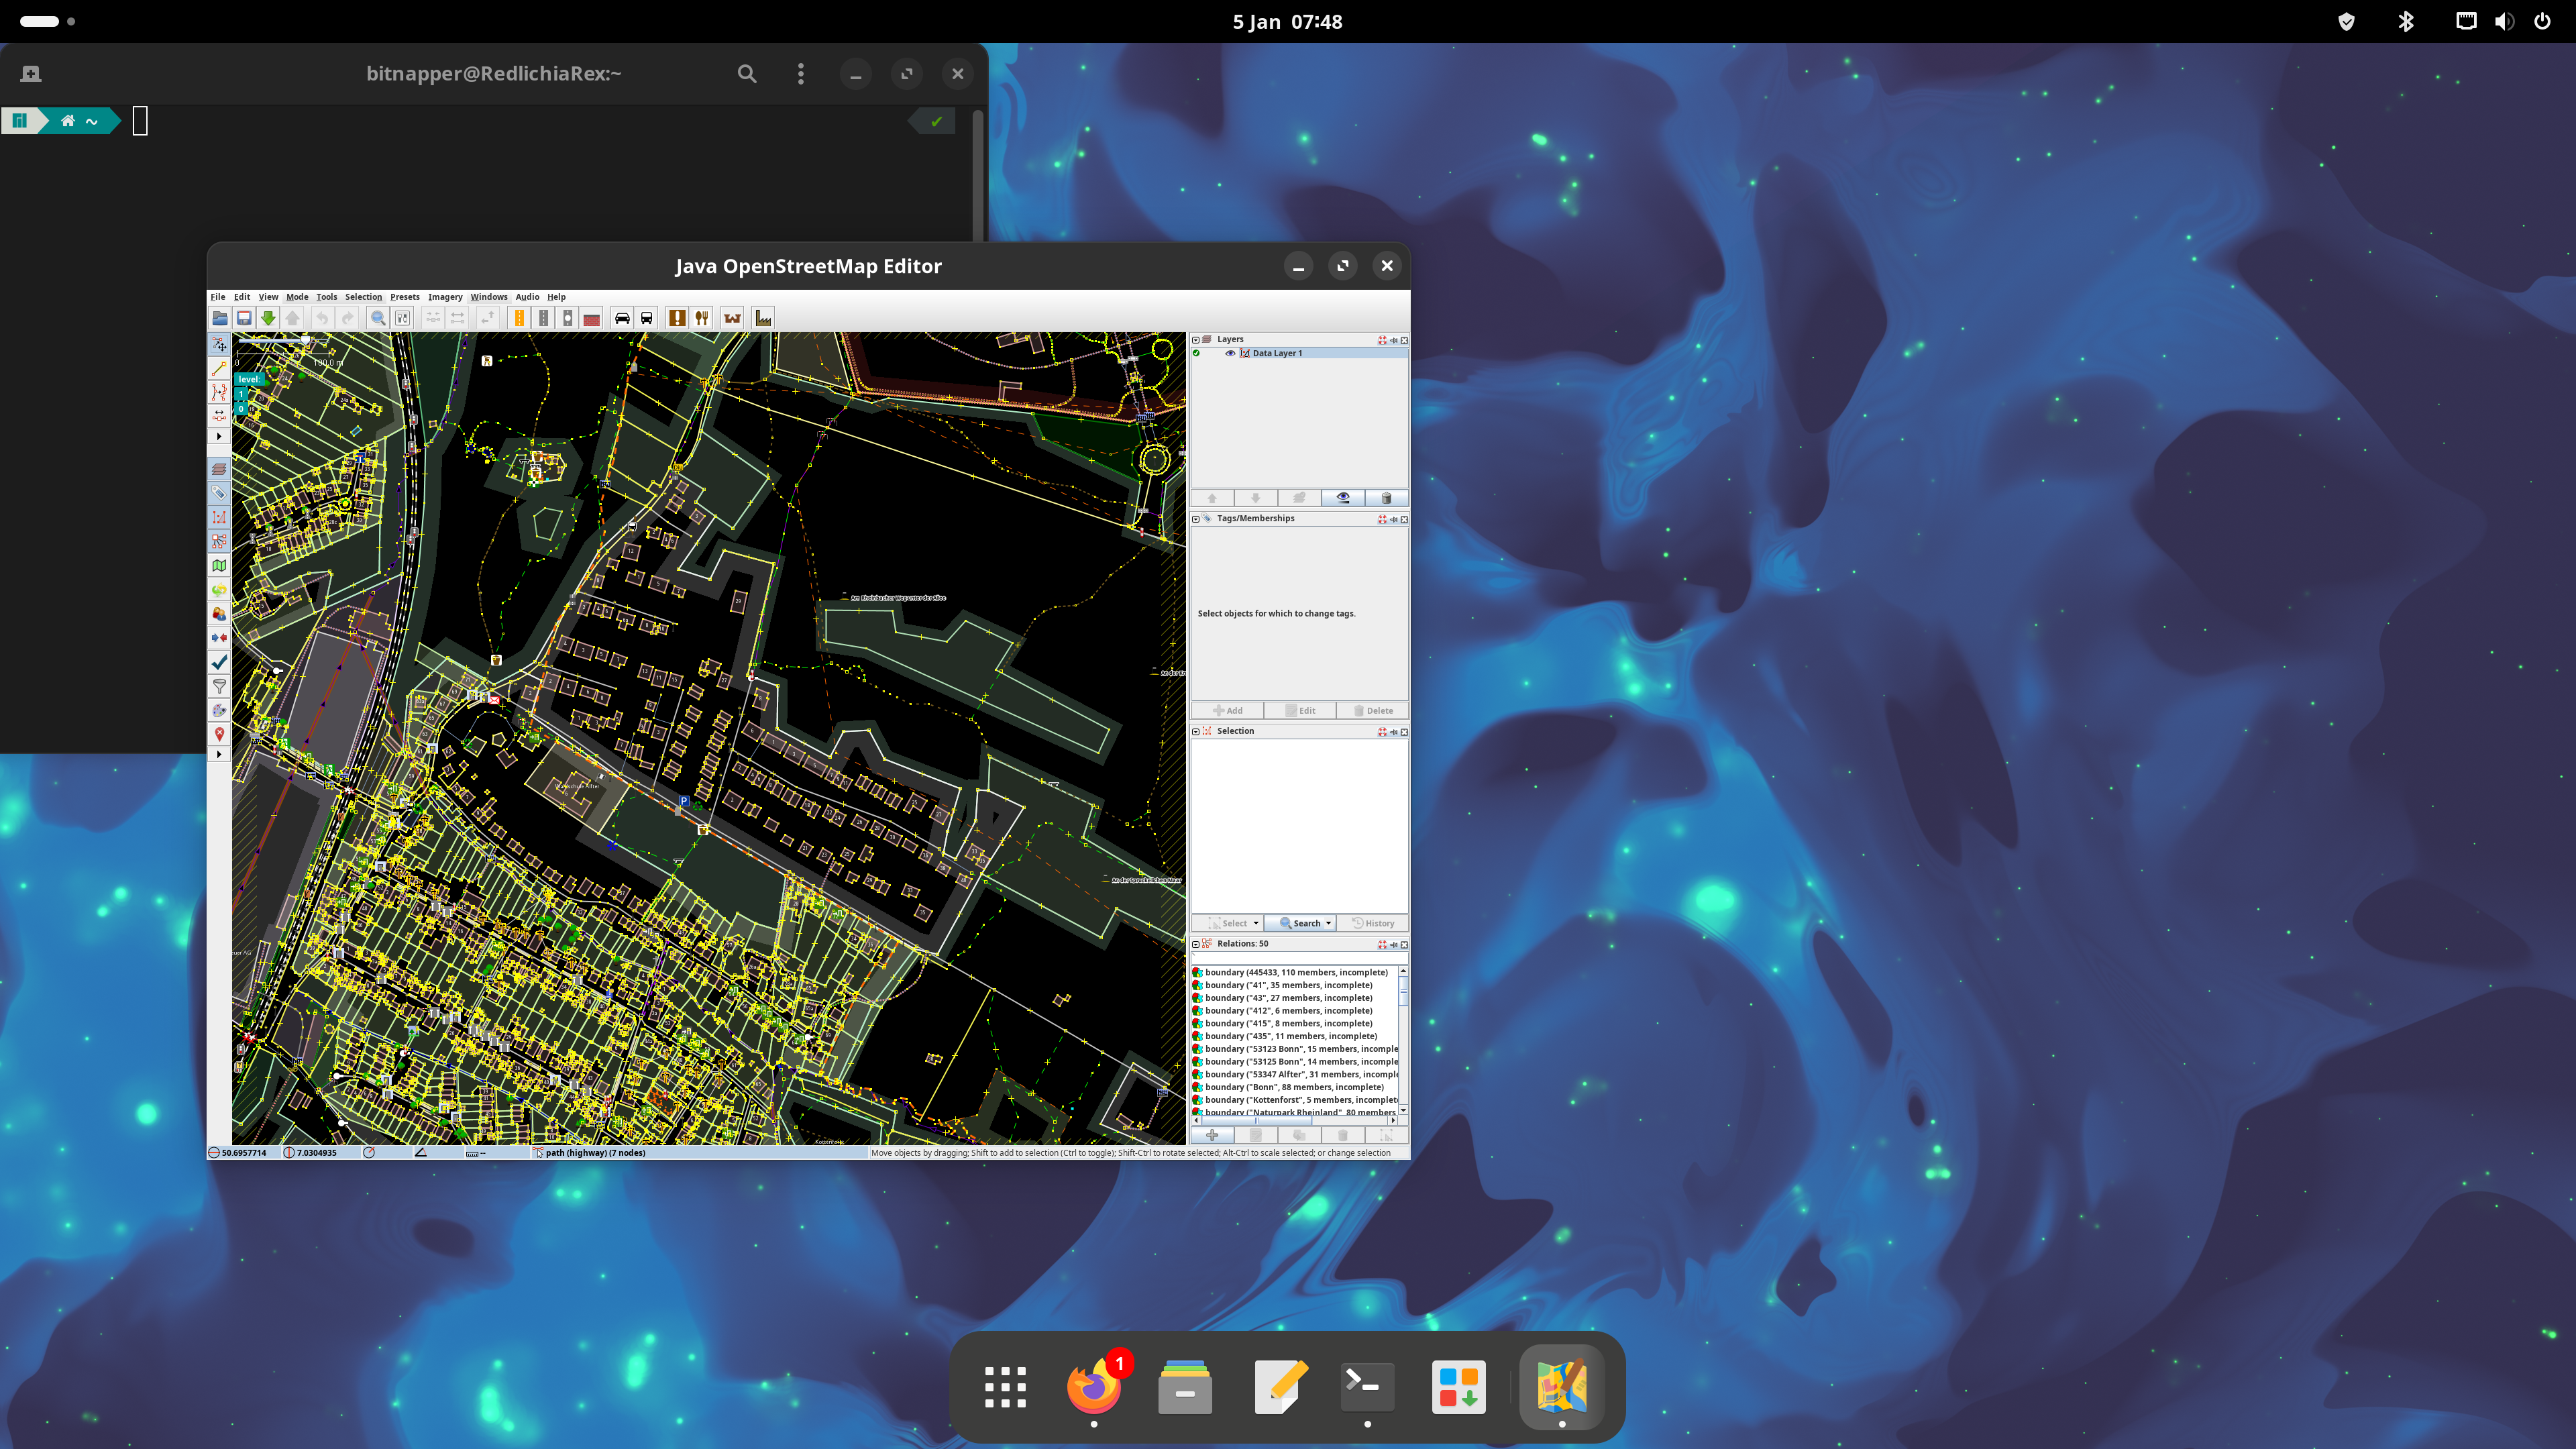Screen dimensions: 2576x1449
Task: Click the map zoom slider handle
Action: 305,341
